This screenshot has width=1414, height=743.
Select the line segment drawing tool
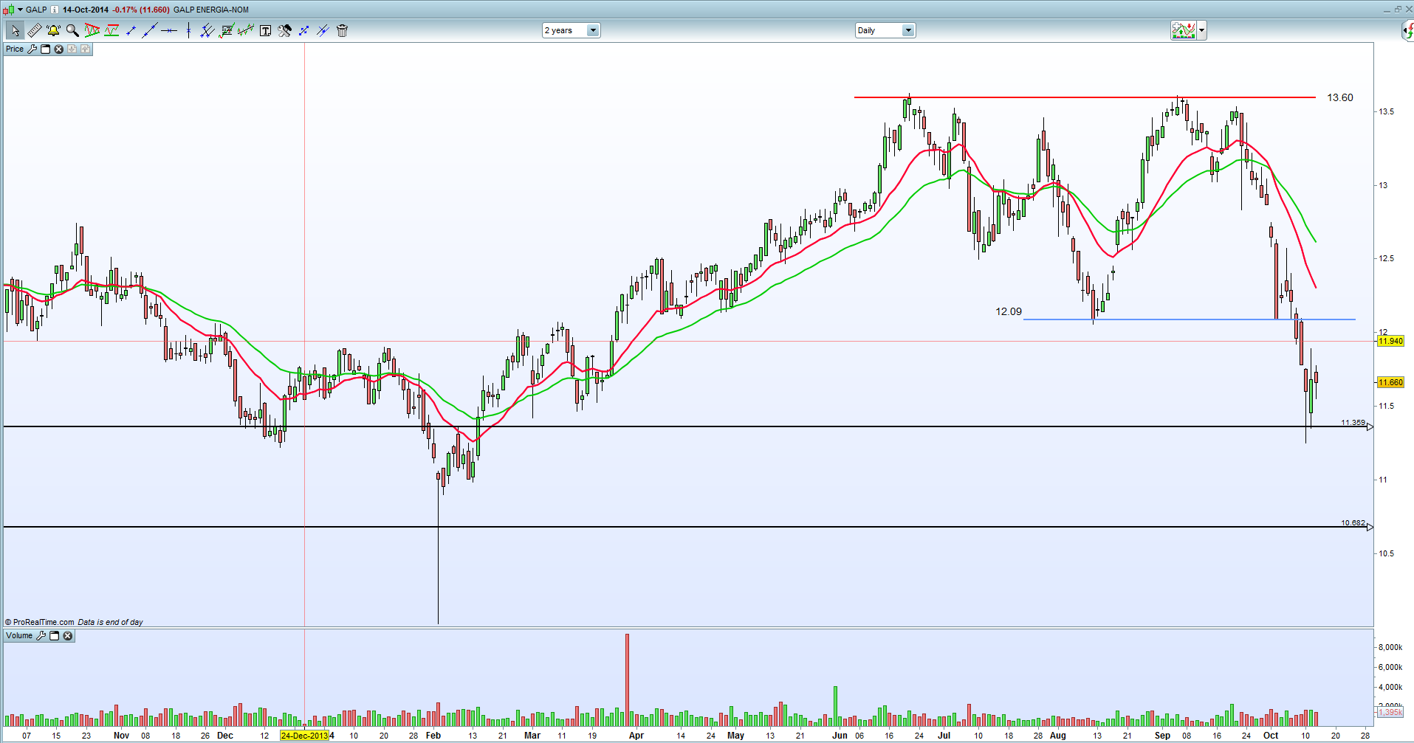click(x=131, y=30)
